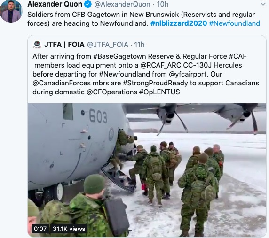Visit the @AlexanderQuon handle
Screen dimensions: 269x238
[122, 4]
